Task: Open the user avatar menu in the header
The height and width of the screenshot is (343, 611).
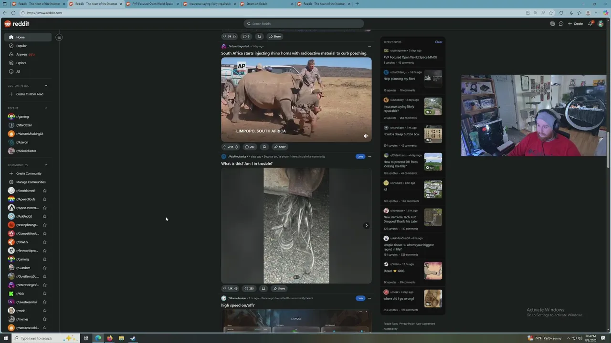Action: tap(600, 24)
